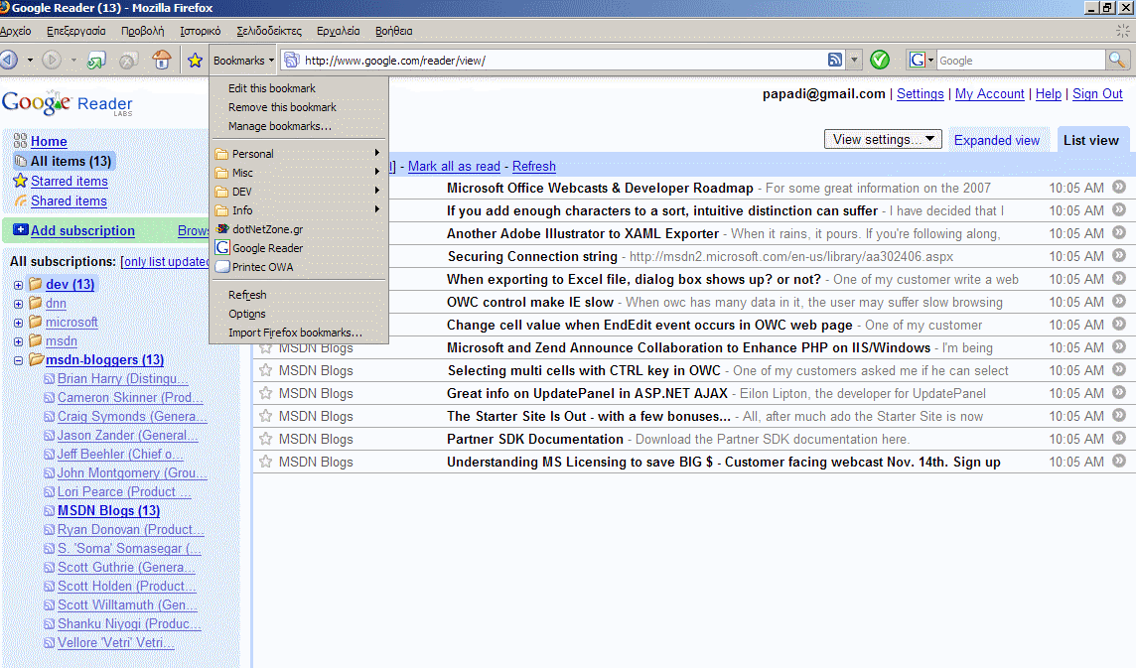Click the green Go checkmark button
The width and height of the screenshot is (1136, 668).
pyautogui.click(x=880, y=61)
